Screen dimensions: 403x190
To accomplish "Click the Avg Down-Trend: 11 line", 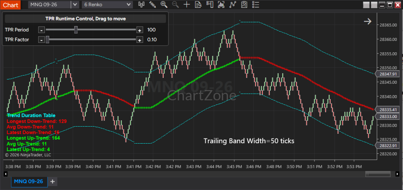I will tap(30, 127).
